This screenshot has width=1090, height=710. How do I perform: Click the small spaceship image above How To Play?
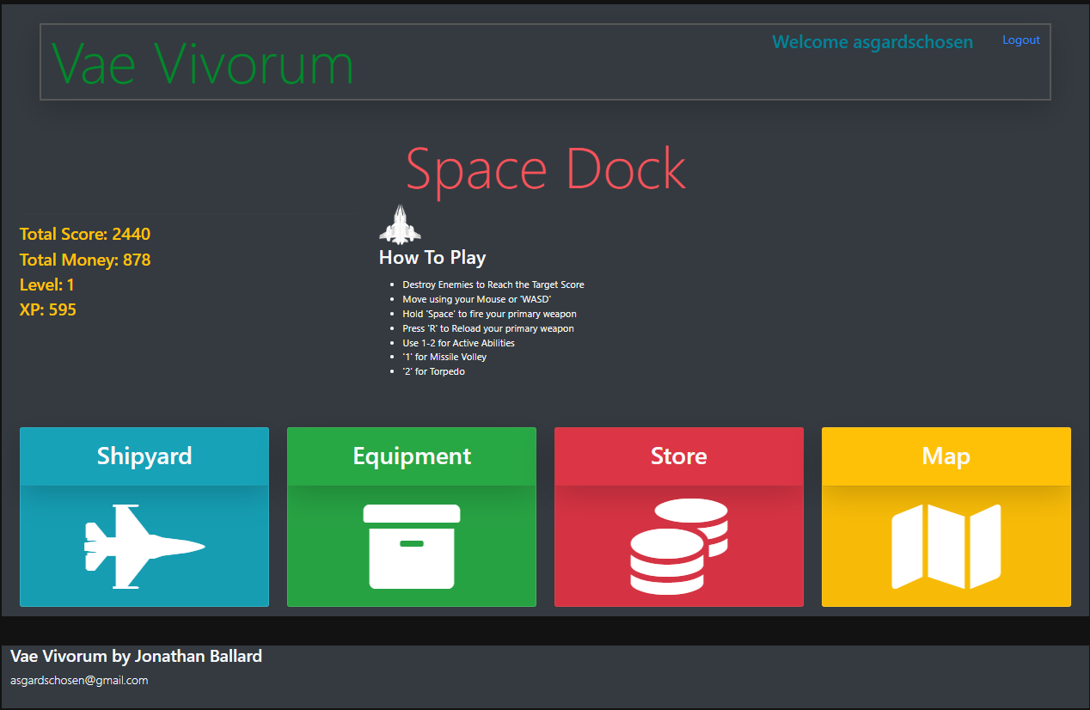[x=400, y=225]
